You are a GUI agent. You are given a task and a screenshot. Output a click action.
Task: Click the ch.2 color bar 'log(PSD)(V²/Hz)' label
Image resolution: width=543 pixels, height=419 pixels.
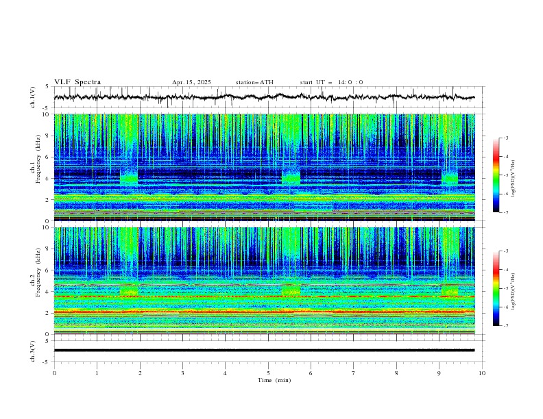click(513, 292)
